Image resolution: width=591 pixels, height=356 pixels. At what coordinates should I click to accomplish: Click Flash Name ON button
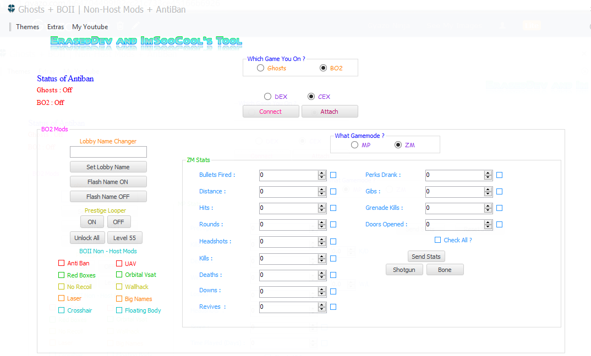pyautogui.click(x=108, y=182)
